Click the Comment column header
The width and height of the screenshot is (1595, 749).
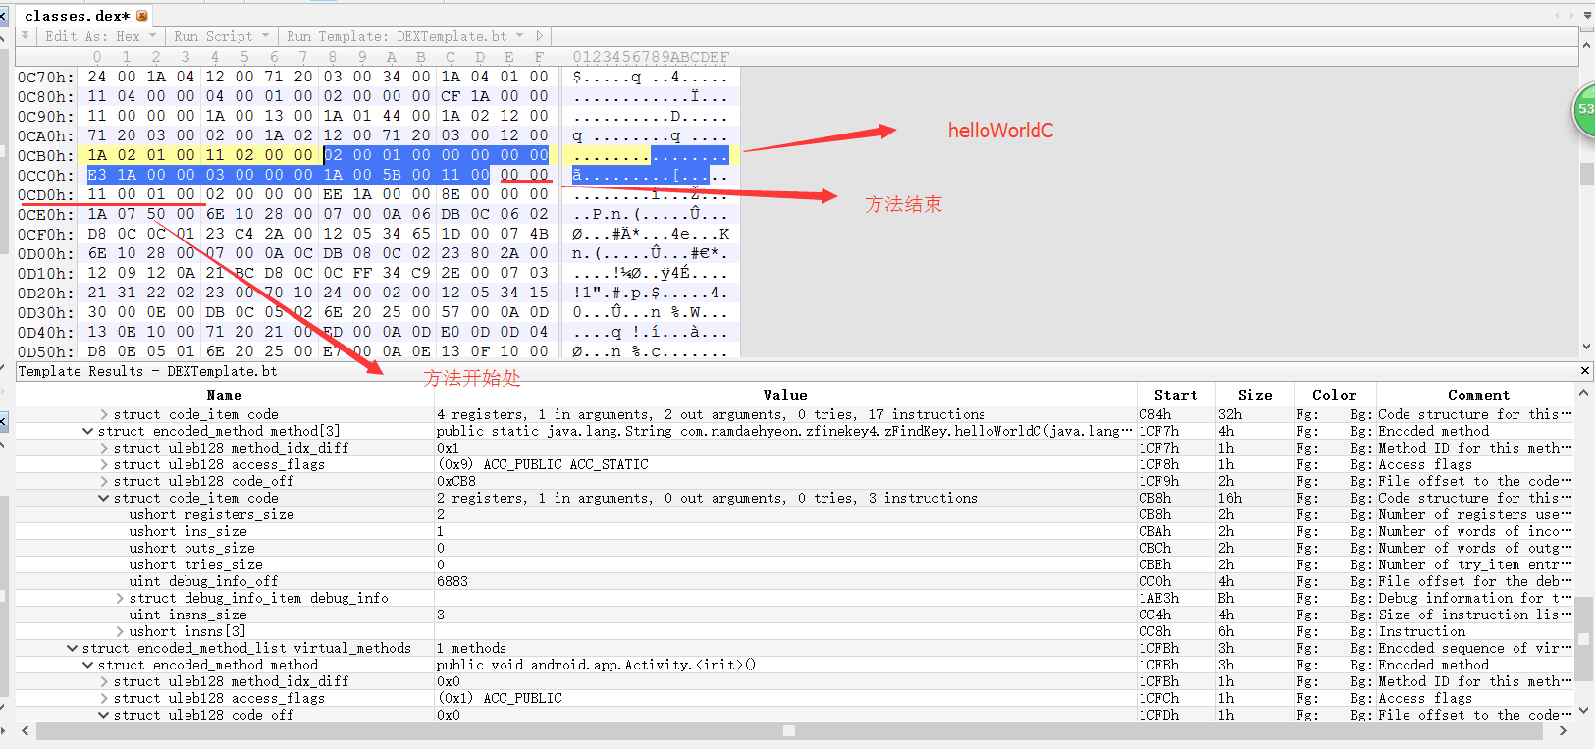pyautogui.click(x=1478, y=395)
